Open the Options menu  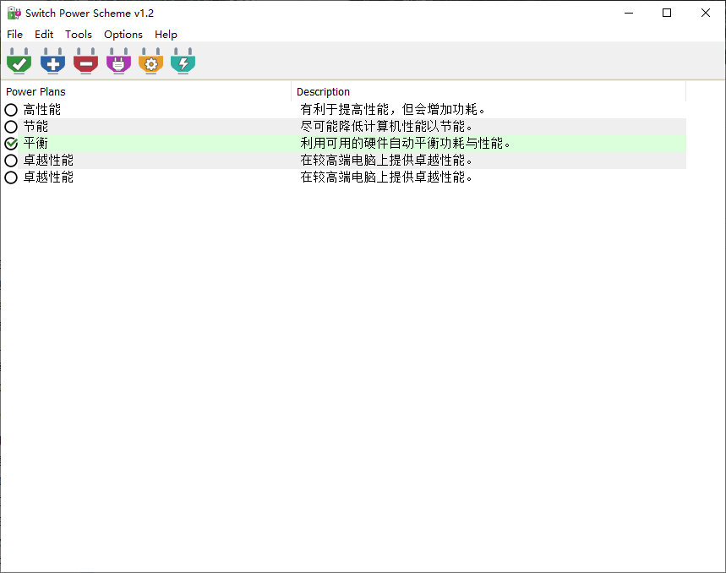(x=123, y=35)
